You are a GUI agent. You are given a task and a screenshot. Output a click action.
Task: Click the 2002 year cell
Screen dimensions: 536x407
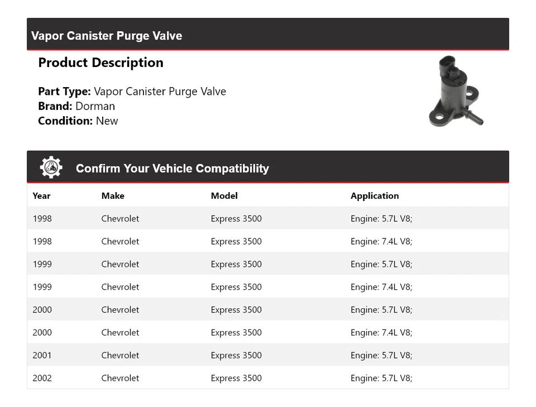click(42, 378)
